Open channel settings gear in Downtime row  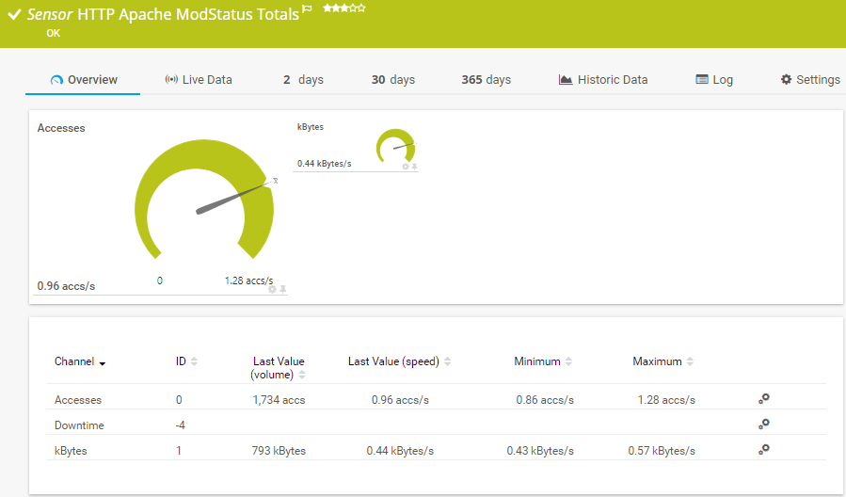point(764,425)
